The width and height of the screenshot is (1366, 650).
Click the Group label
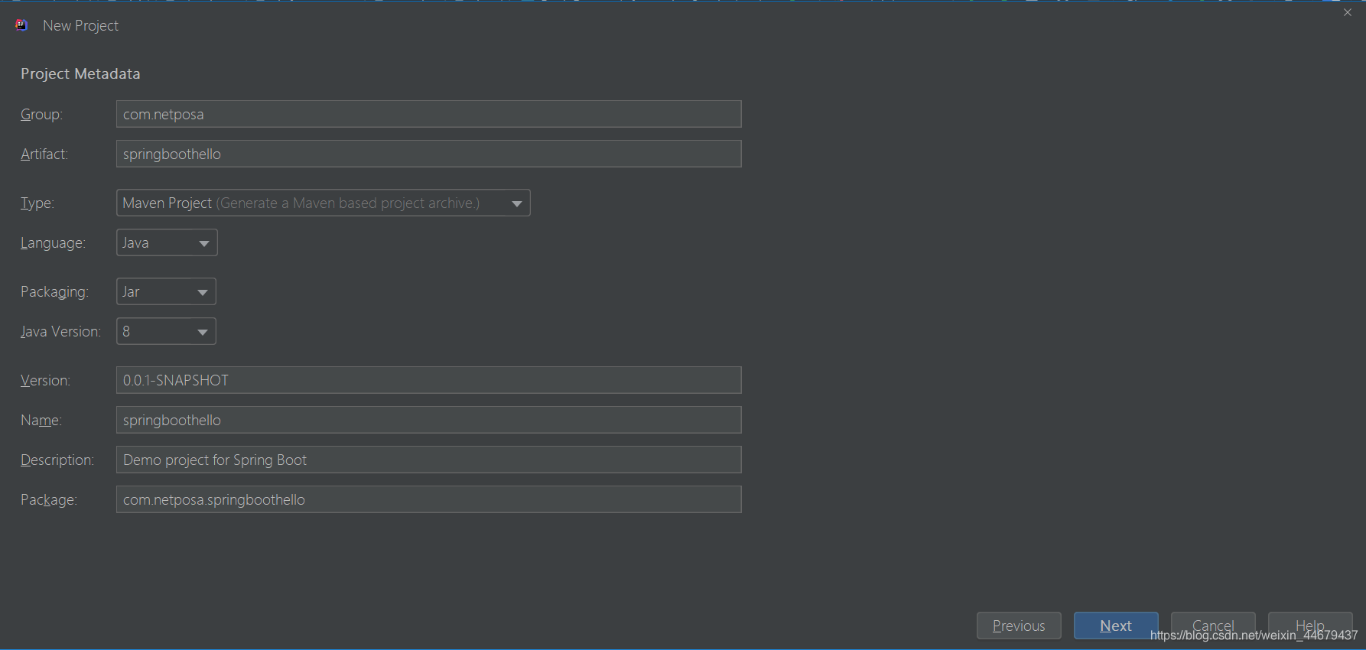pyautogui.click(x=41, y=114)
